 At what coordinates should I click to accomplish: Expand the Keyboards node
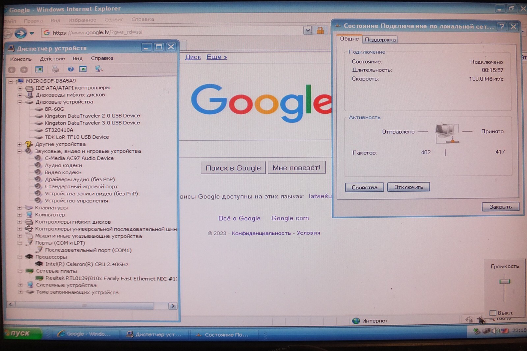(19, 208)
